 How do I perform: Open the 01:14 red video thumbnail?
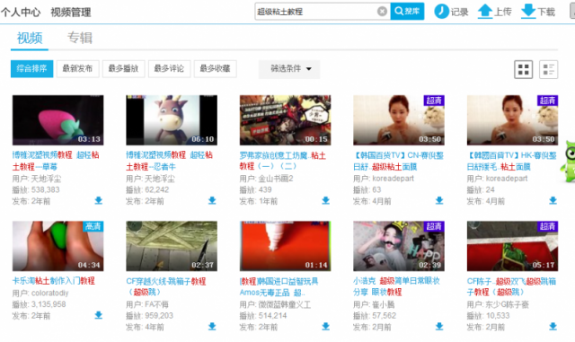[286, 246]
